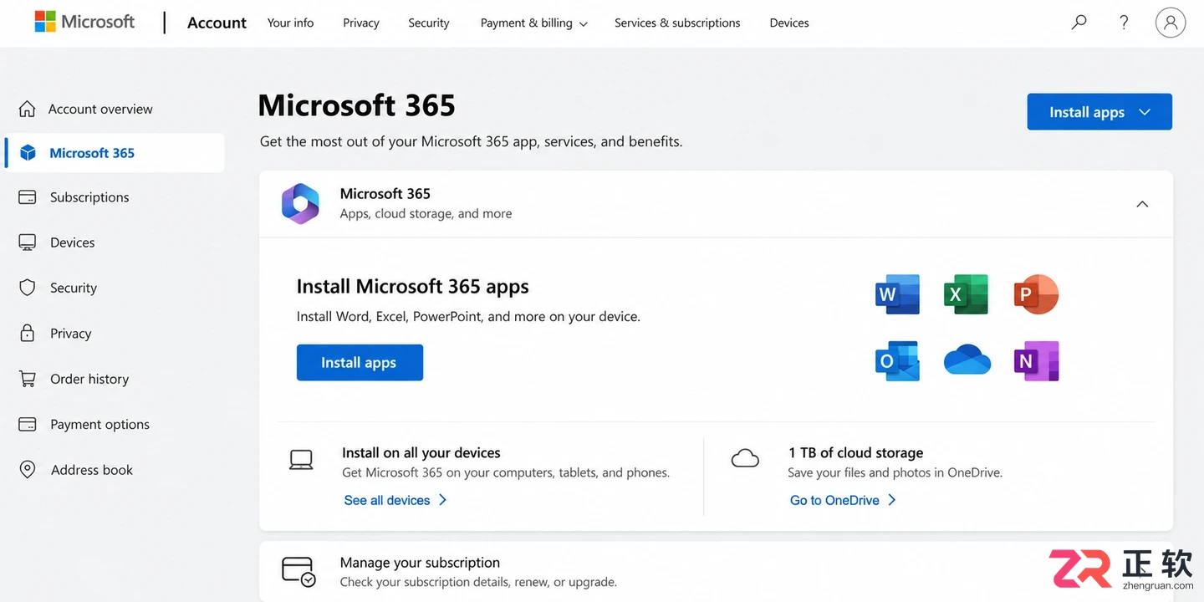
Task: Click the padlock icon beside Privacy in sidebar
Action: click(x=28, y=333)
